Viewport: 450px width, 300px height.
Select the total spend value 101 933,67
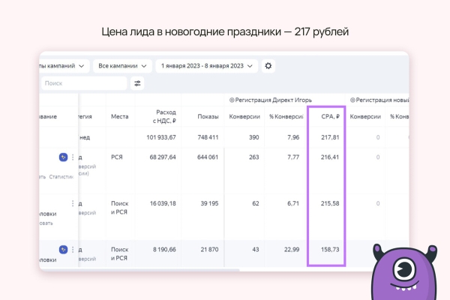click(x=161, y=137)
